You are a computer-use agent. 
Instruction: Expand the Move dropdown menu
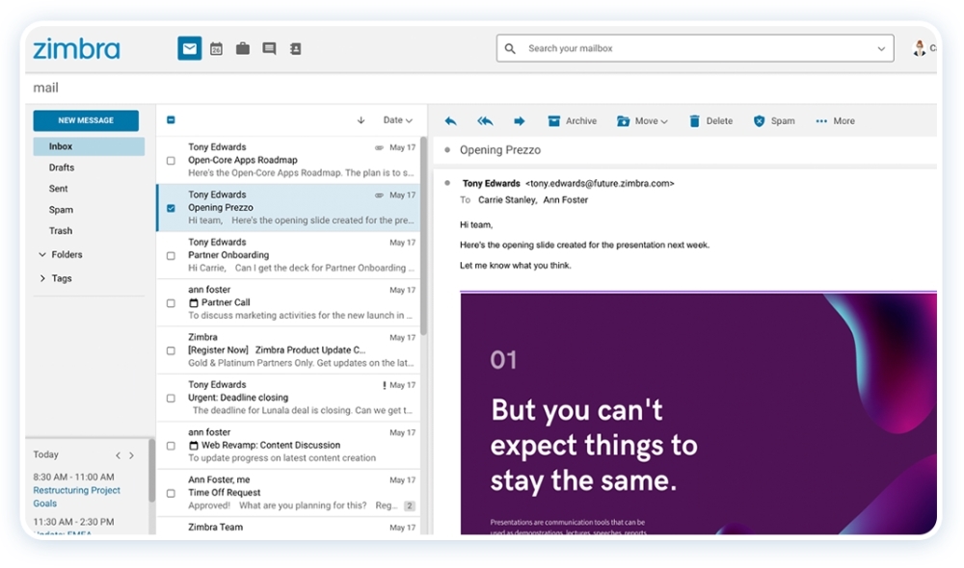642,121
